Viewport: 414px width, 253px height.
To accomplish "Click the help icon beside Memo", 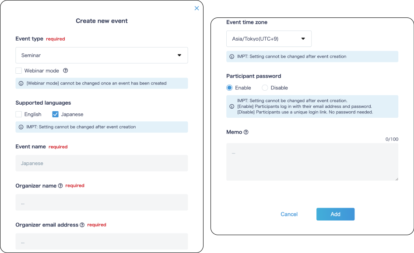I will coord(246,132).
